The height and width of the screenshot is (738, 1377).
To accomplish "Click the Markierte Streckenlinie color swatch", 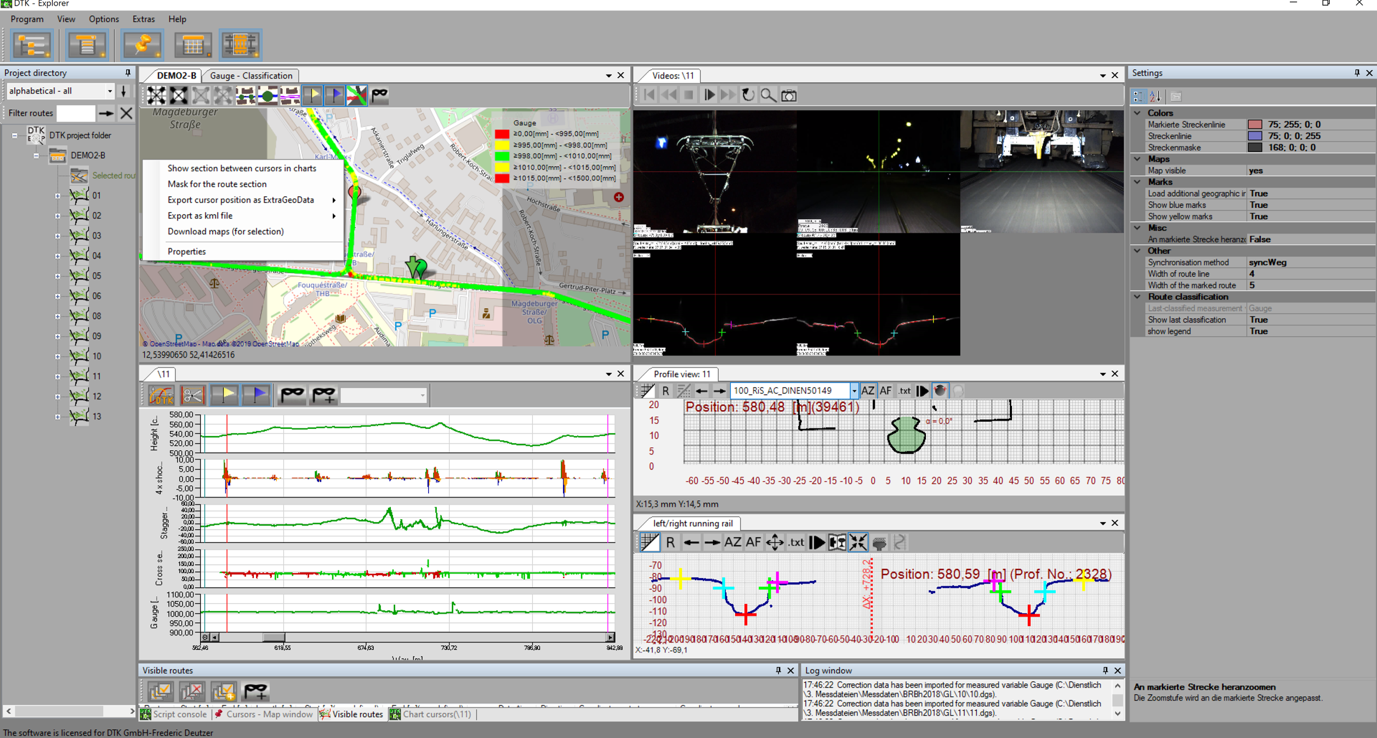I will (1255, 124).
